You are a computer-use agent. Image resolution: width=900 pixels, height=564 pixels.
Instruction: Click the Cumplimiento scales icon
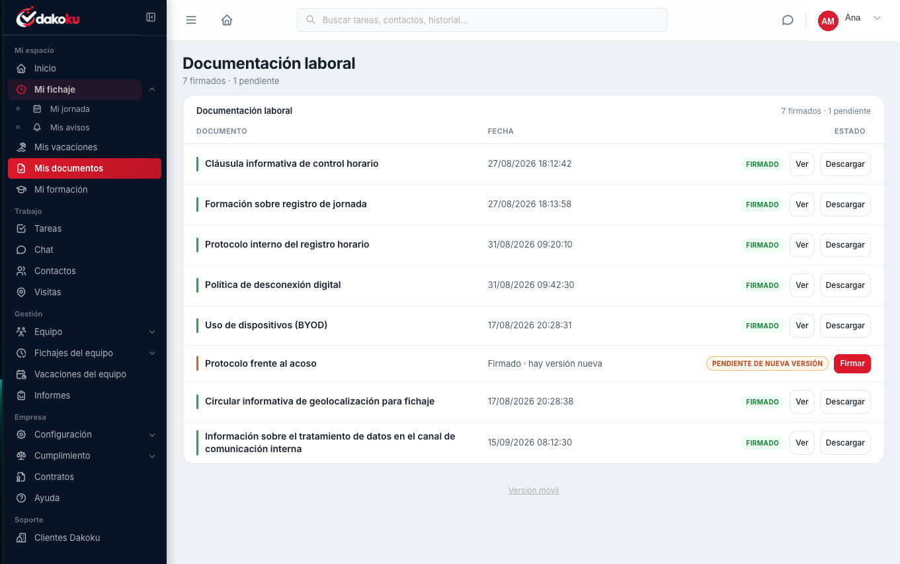coord(21,455)
